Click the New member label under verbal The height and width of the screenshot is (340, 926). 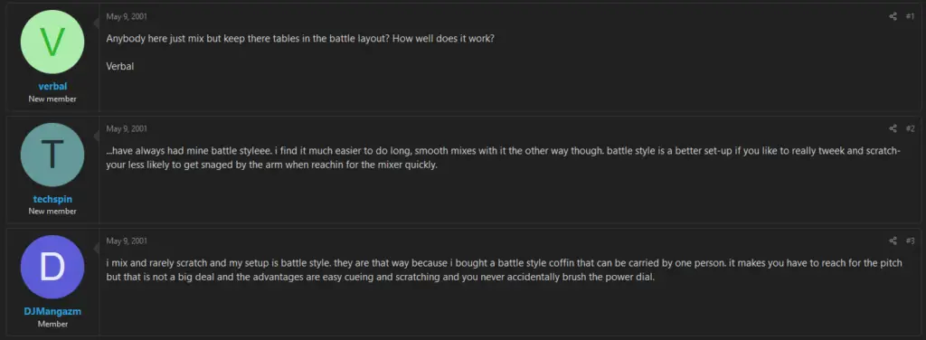pos(52,99)
